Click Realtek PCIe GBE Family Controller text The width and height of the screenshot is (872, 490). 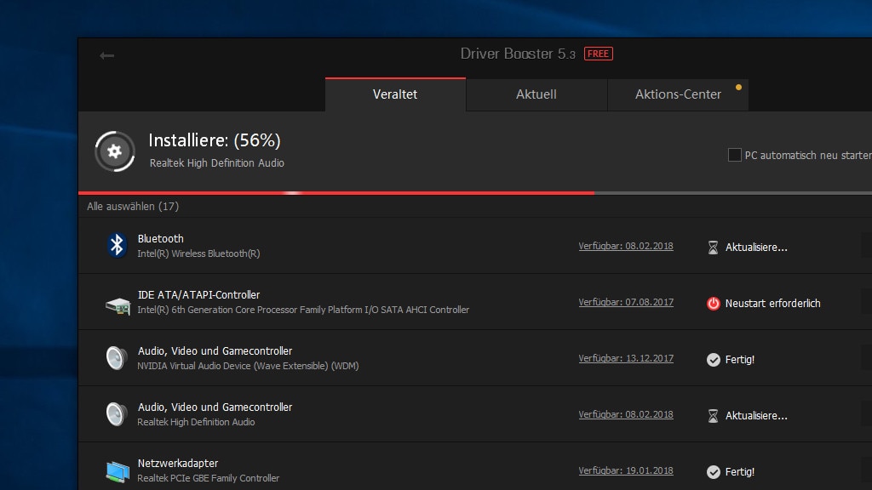tap(209, 478)
